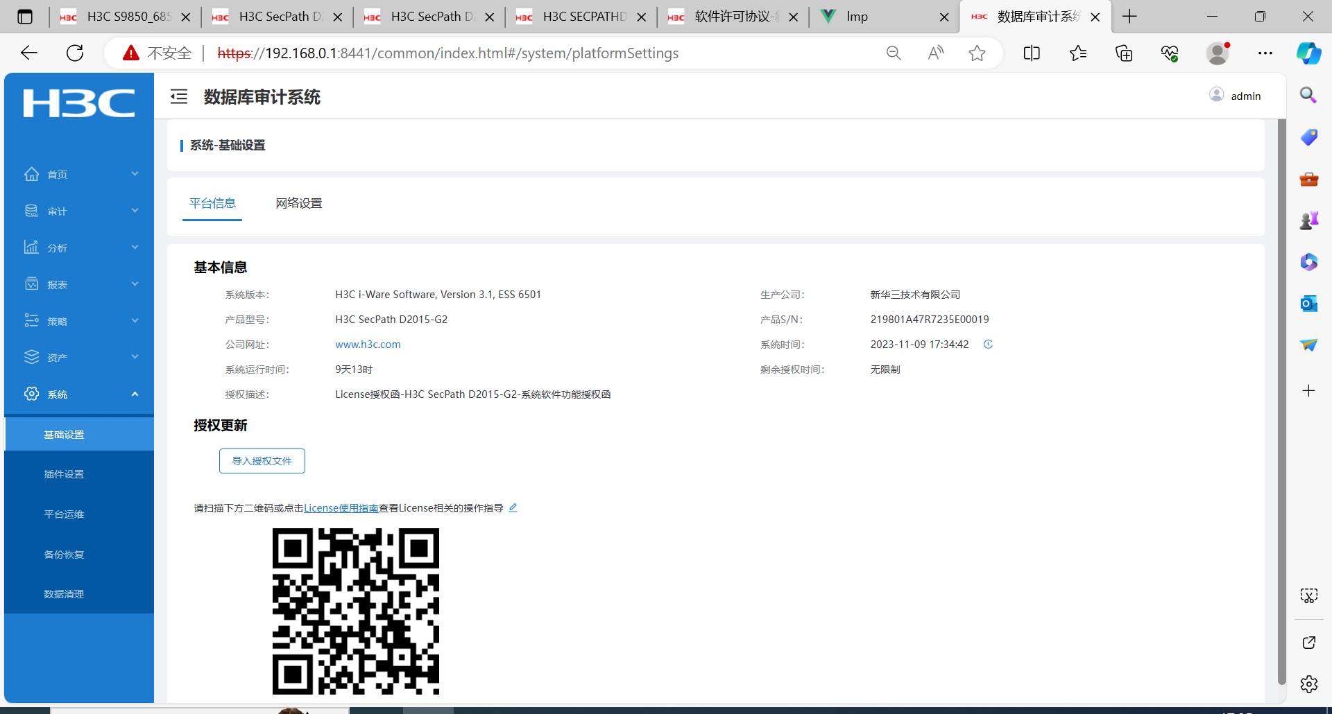Expand the 策略 menu chevron

[135, 321]
